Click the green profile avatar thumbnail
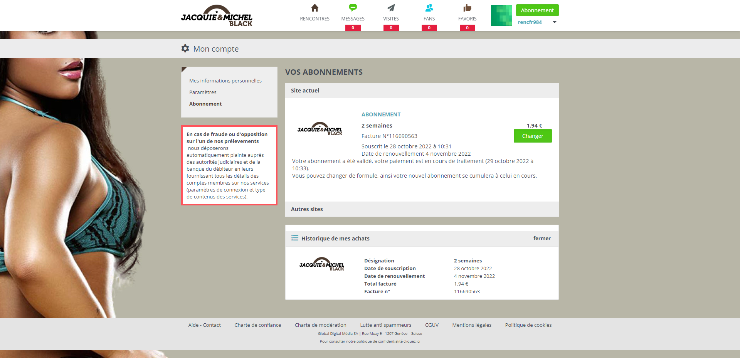 point(501,16)
